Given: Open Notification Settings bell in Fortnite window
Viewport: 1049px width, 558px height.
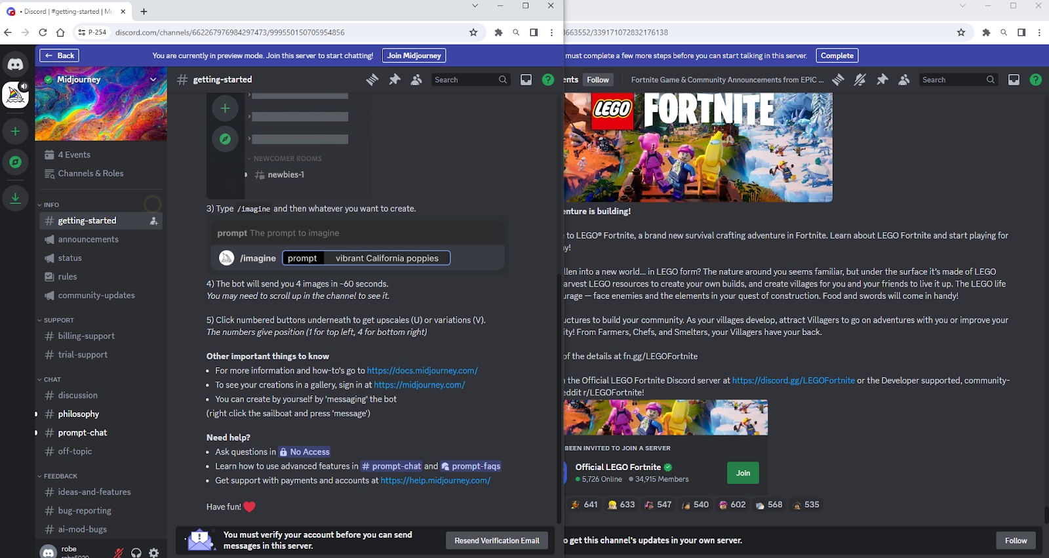Looking at the screenshot, I should click(860, 79).
